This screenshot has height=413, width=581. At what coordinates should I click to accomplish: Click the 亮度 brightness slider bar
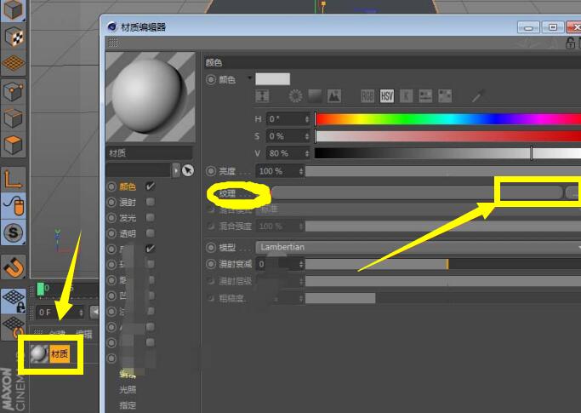tap(443, 171)
